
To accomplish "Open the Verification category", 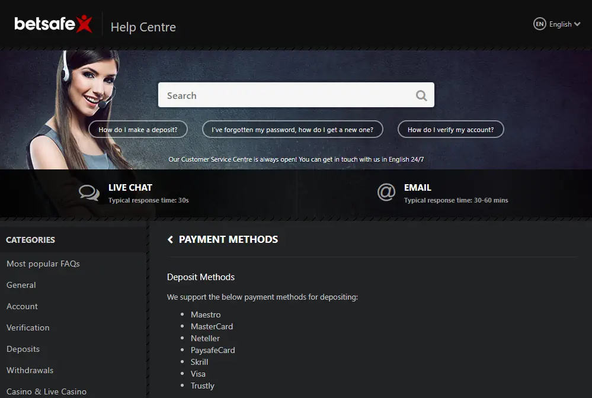I will point(28,328).
